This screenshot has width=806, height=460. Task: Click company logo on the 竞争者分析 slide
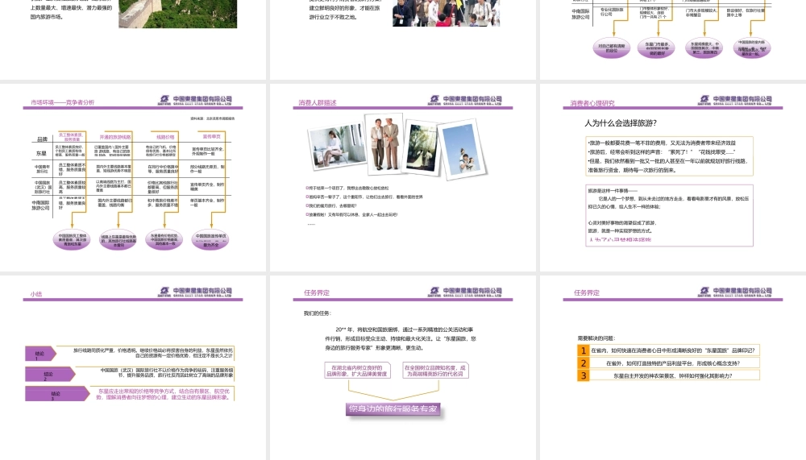click(x=195, y=100)
